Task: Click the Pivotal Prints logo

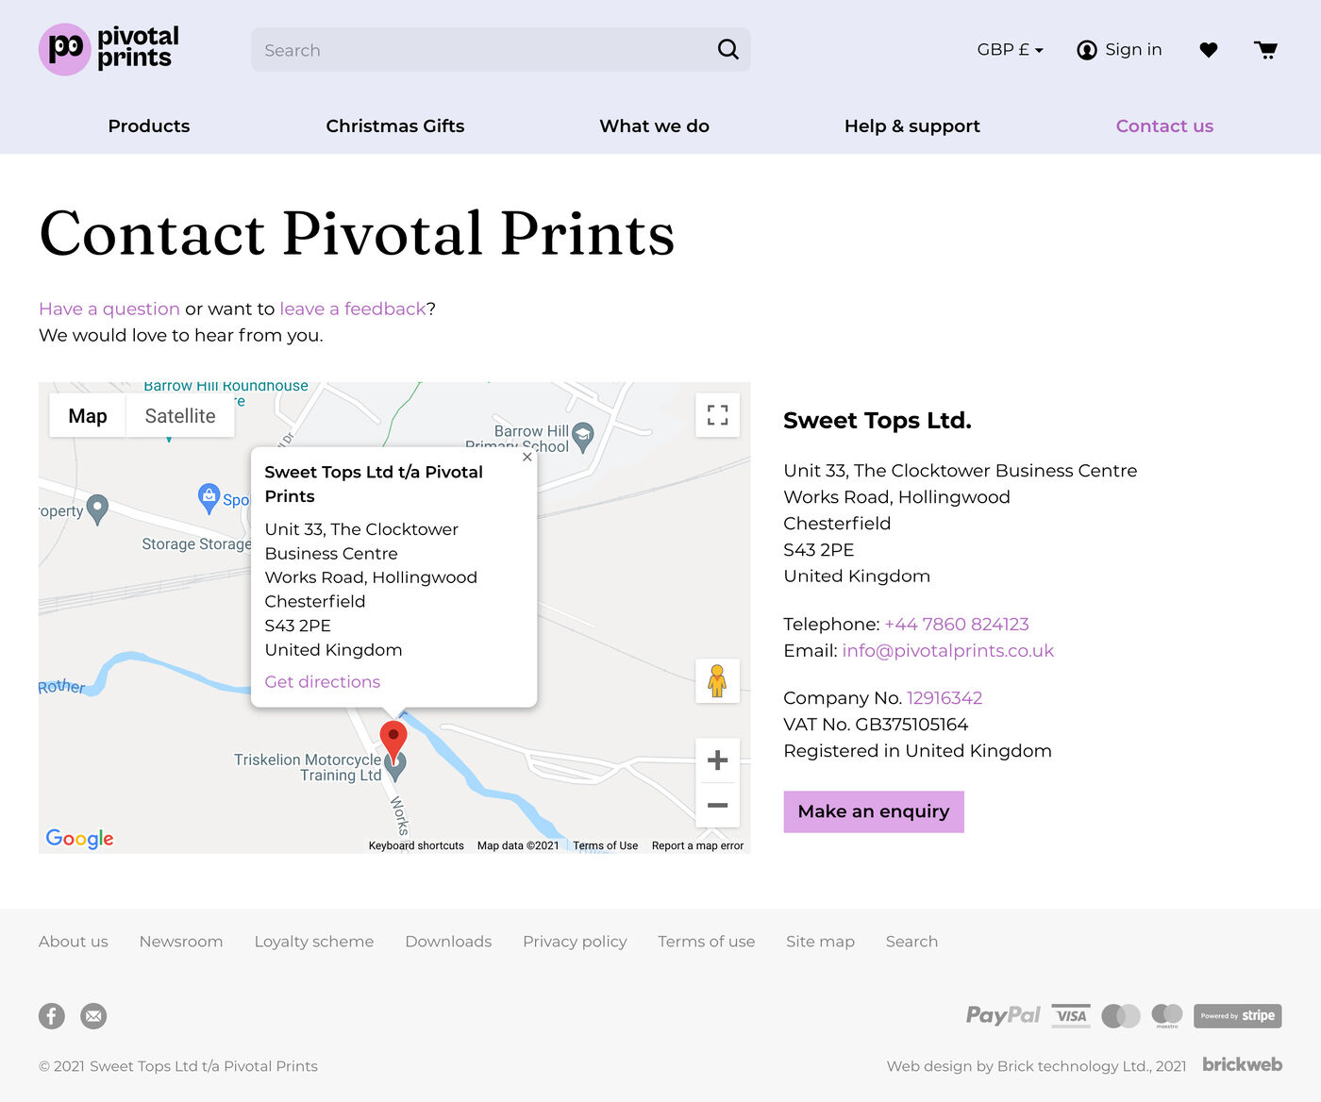Action: (x=107, y=49)
